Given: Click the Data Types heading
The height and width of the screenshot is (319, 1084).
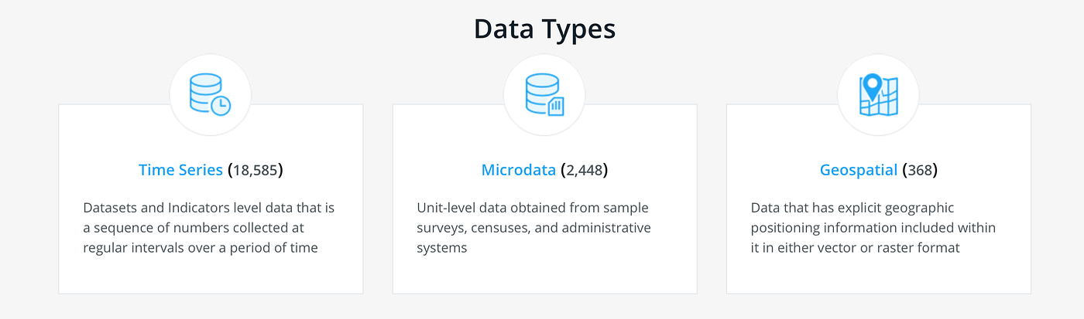Looking at the screenshot, I should pos(544,29).
